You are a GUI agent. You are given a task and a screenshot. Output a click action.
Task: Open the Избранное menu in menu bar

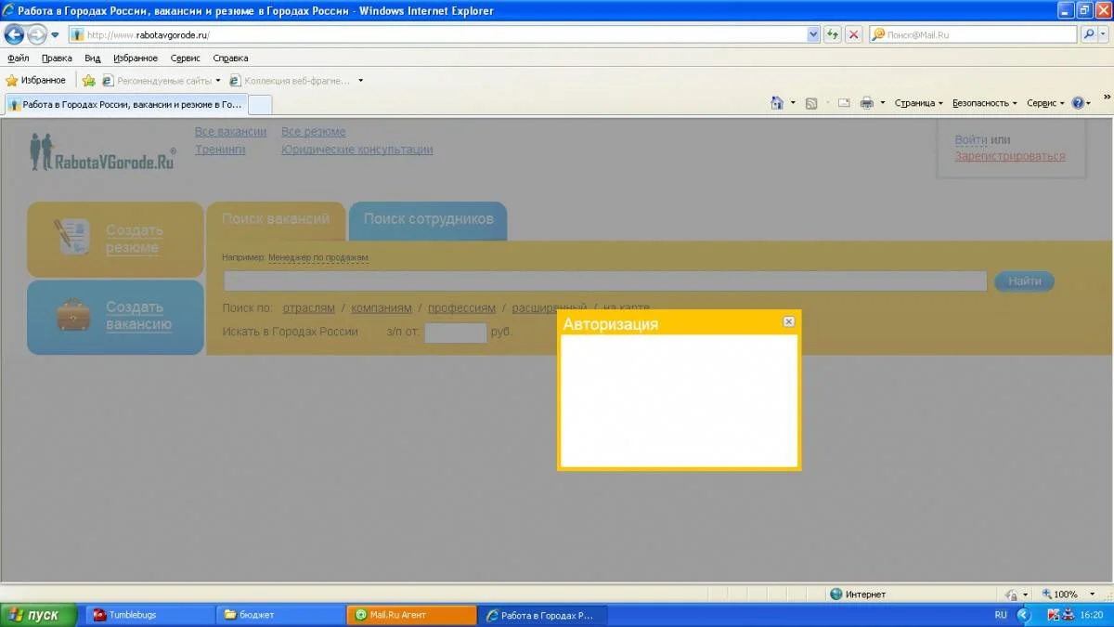[136, 58]
